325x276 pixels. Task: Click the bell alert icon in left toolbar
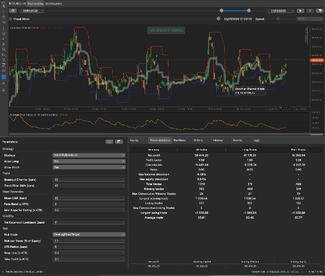[x=4, y=90]
